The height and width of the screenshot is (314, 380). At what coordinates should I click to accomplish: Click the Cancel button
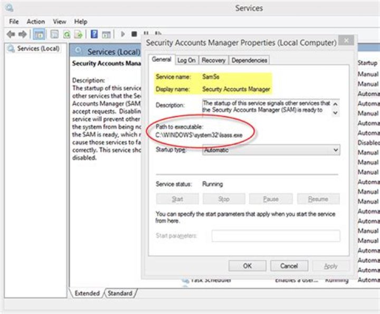(289, 266)
